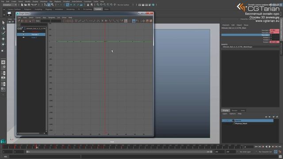Click Go to Start of playback range

(x=256, y=147)
